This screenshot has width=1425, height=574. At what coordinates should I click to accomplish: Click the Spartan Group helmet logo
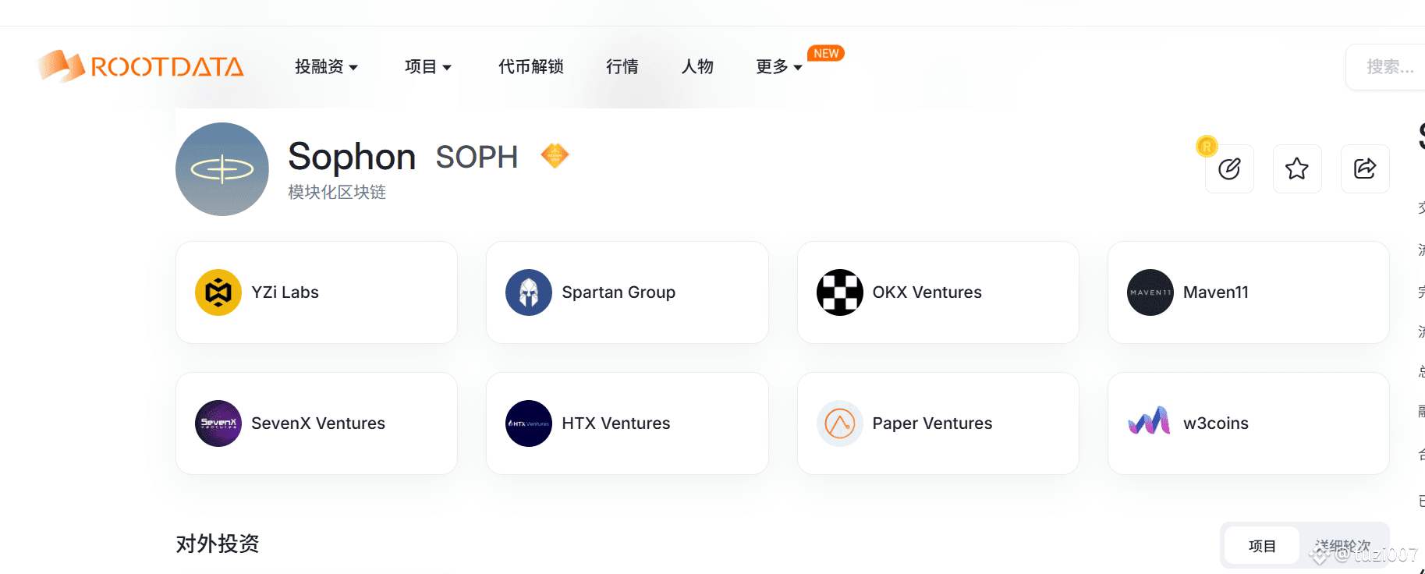point(529,292)
